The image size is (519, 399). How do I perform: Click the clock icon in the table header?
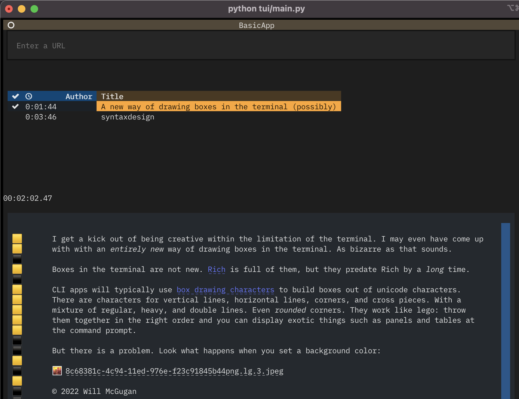29,96
